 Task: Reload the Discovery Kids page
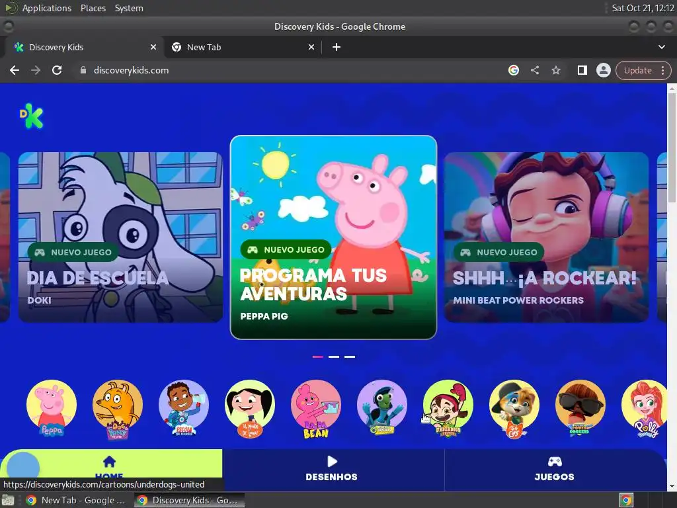point(57,70)
